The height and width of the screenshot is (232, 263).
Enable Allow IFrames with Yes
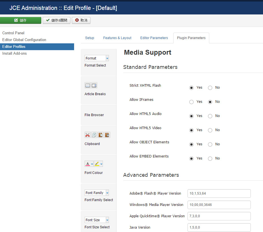[191, 102]
